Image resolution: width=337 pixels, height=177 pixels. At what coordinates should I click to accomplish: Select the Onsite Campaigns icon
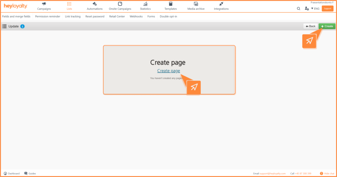click(x=120, y=4)
